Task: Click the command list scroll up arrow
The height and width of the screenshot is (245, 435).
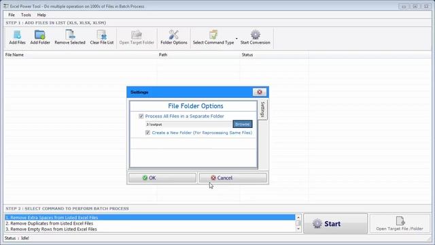Action: (298, 217)
